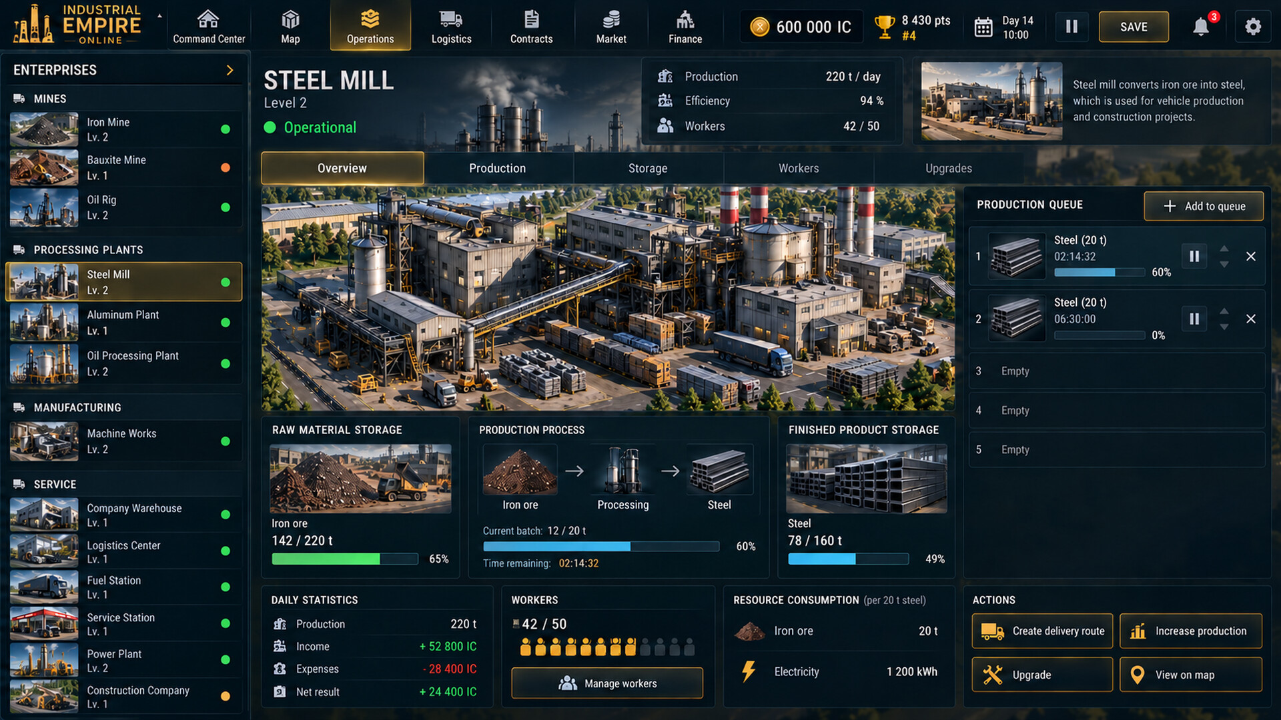Viewport: 1281px width, 720px height.
Task: Open game menu dropdown beside logo
Action: [x=159, y=15]
